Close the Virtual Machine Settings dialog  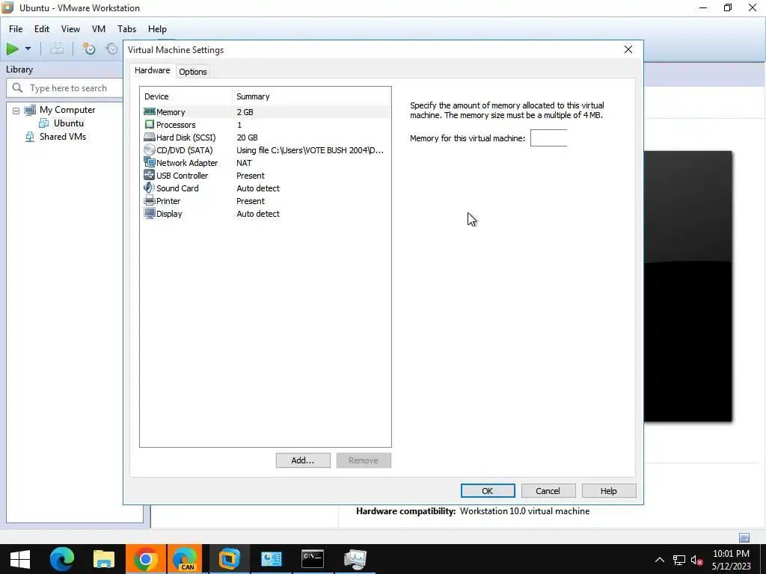click(x=628, y=49)
